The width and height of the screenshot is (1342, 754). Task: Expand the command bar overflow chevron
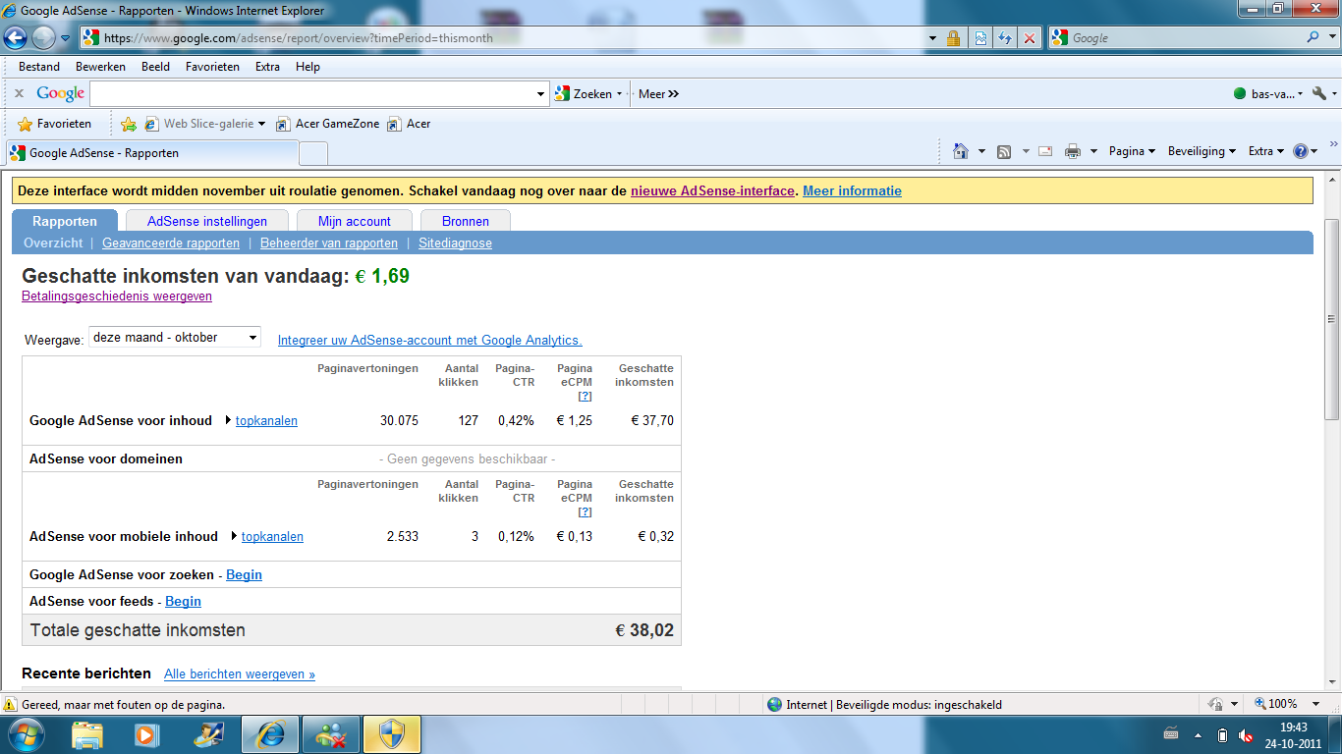[x=1332, y=144]
